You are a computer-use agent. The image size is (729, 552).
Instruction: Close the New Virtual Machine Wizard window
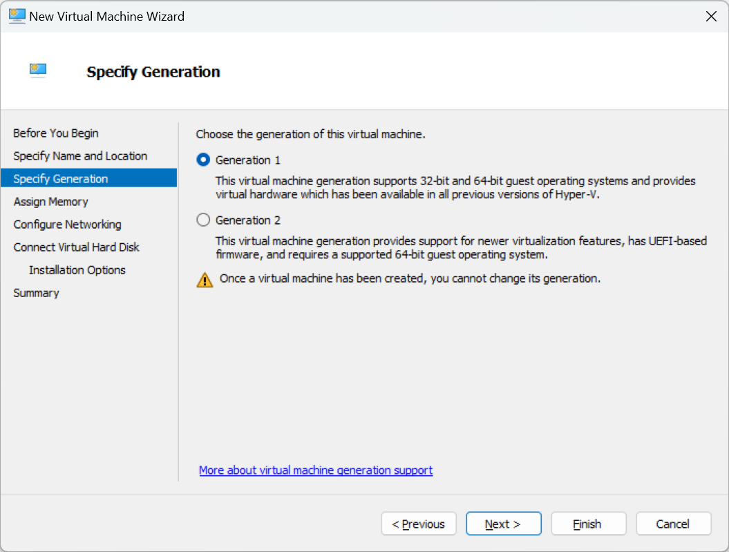(x=710, y=17)
